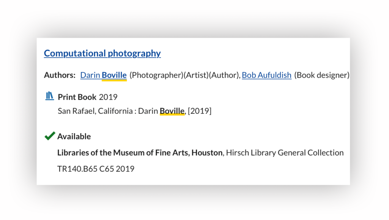Click the bracketed [2019] publication date

[x=200, y=111]
